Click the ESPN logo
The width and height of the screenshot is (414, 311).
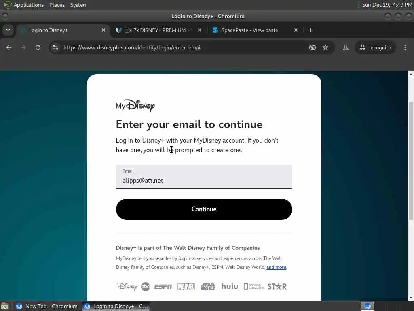point(163,287)
